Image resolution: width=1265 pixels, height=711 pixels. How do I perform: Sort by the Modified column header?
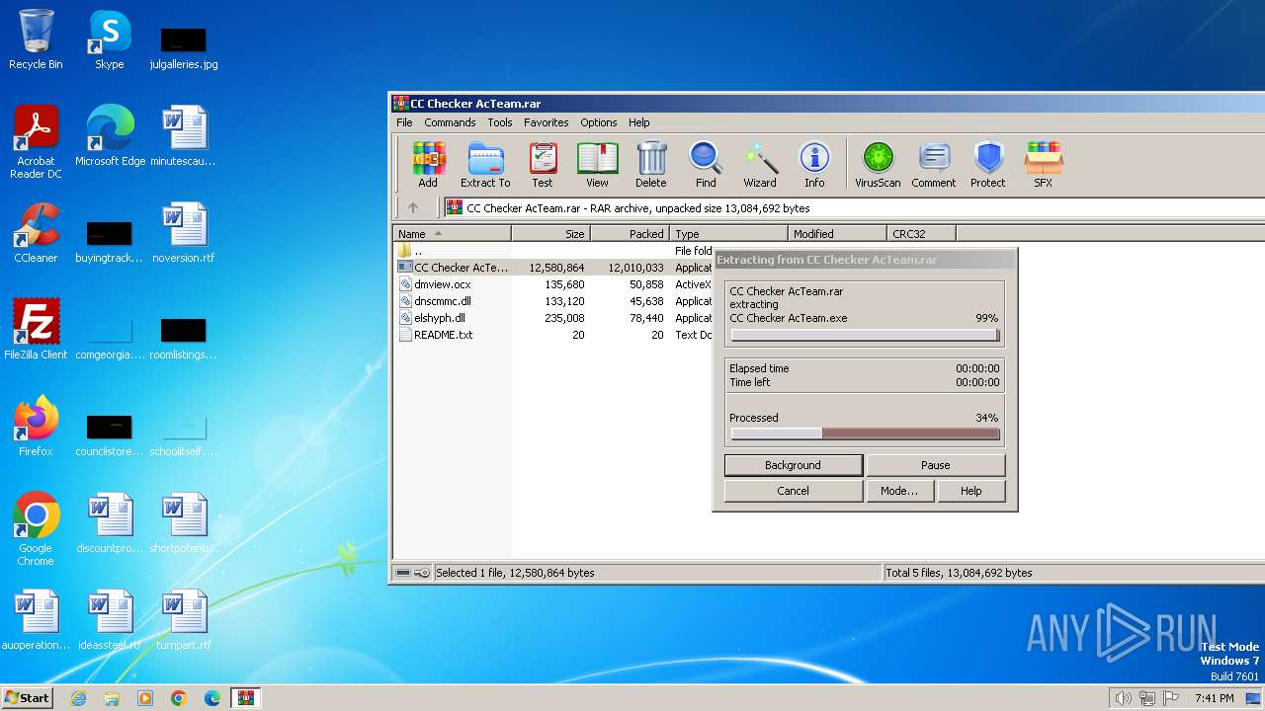pos(837,234)
